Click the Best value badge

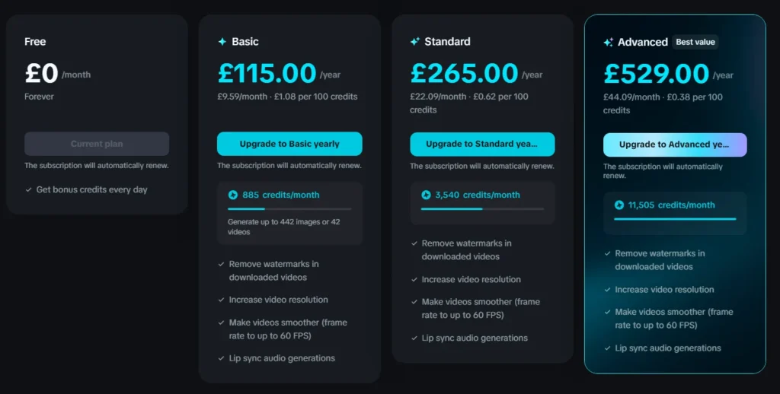coord(695,43)
